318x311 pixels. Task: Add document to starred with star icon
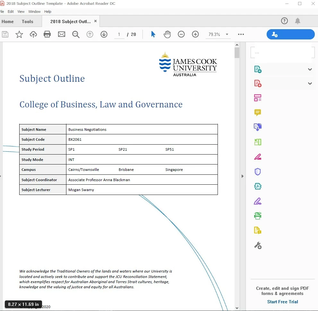19,34
